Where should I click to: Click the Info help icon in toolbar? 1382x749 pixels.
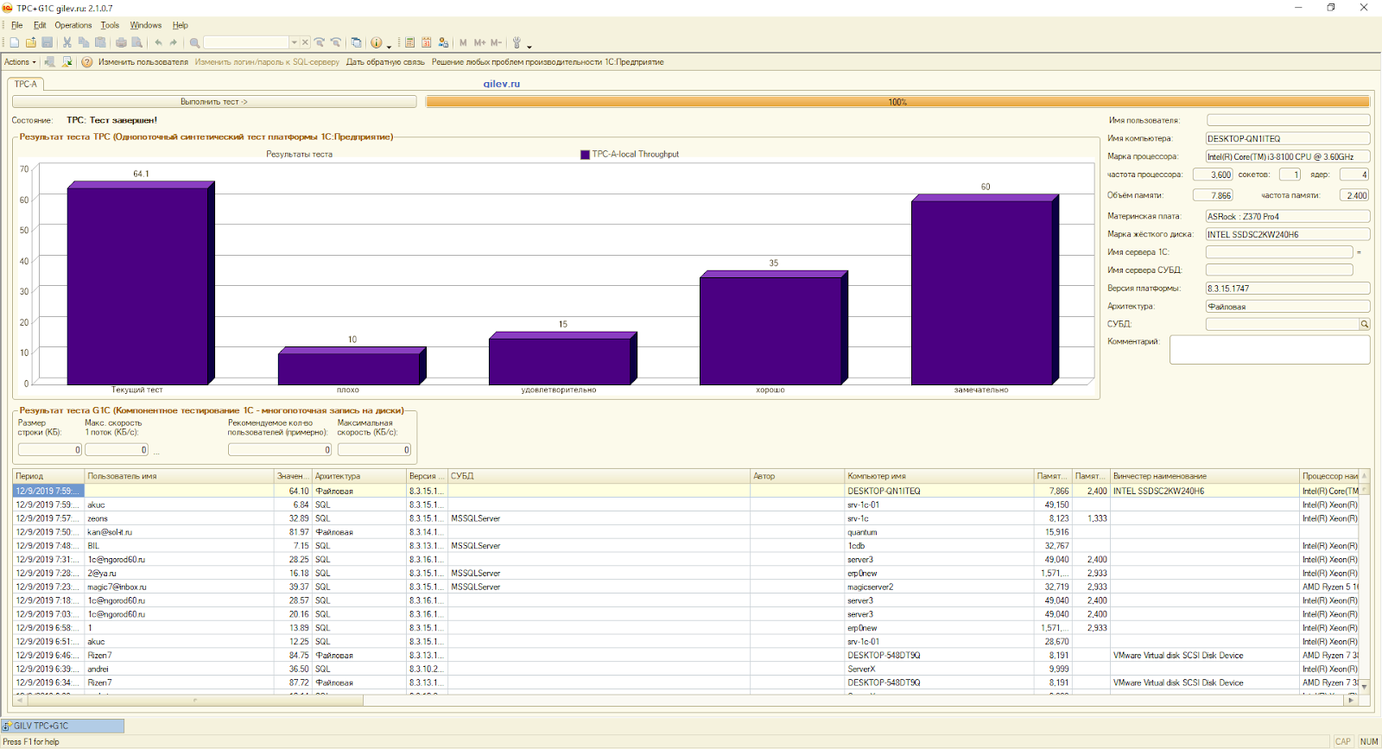[377, 42]
